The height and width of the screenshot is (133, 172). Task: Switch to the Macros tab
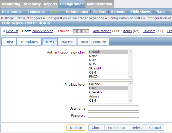pyautogui.click(x=67, y=42)
